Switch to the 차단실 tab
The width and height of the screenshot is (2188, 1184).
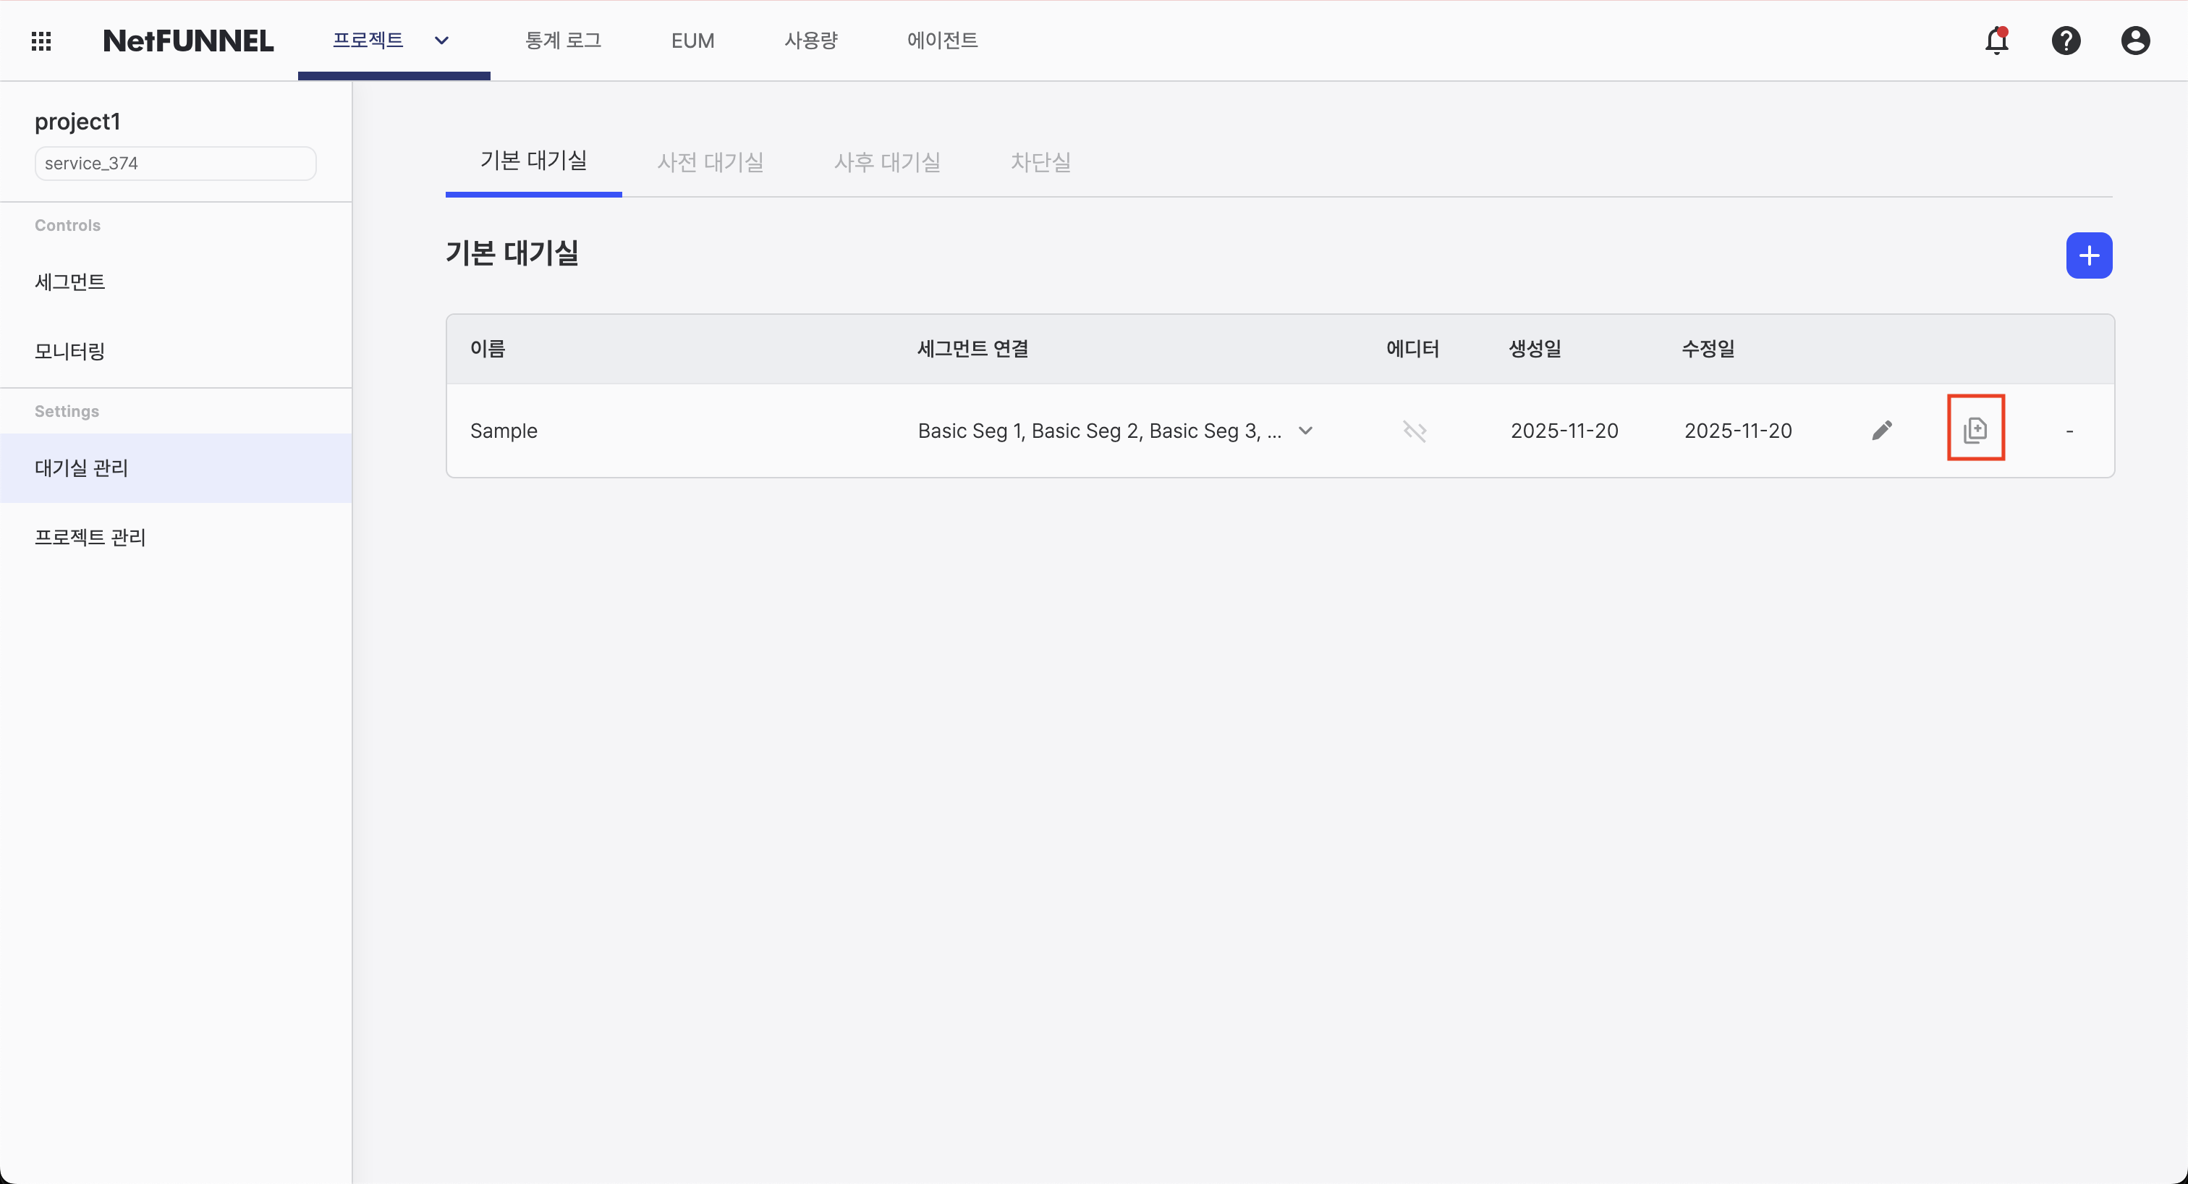[1040, 162]
